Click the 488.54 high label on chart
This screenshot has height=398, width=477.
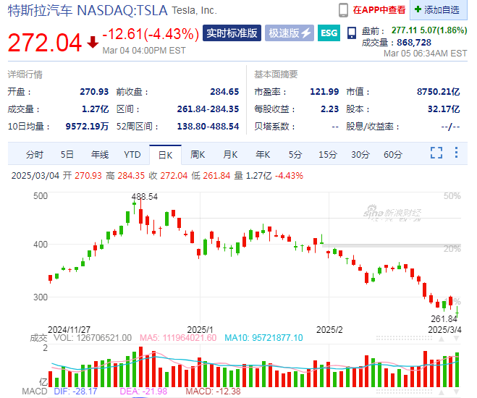pyautogui.click(x=145, y=197)
